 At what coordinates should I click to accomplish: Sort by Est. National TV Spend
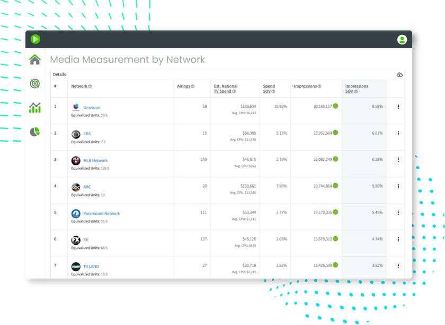click(226, 89)
